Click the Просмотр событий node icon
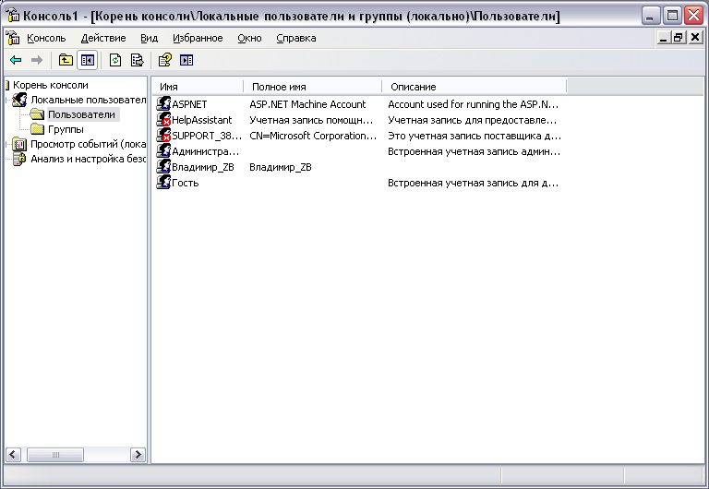The image size is (709, 489). tap(19, 144)
